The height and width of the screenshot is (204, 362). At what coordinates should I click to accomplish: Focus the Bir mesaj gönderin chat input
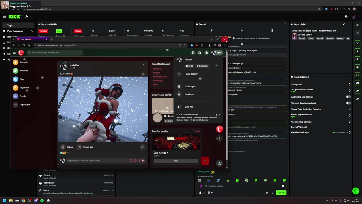pos(242,186)
